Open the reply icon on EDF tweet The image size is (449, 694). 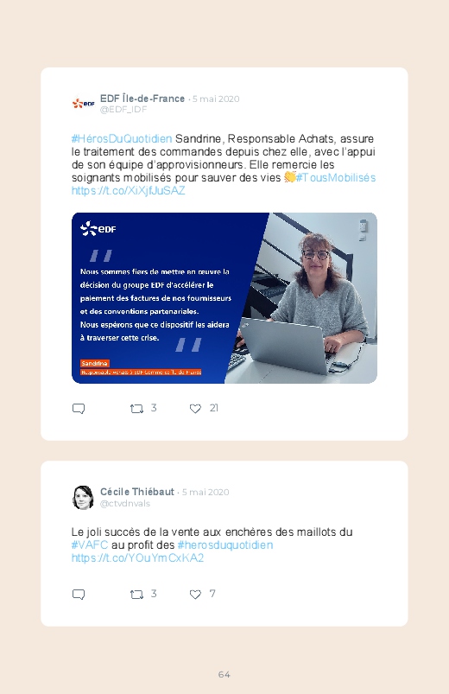click(79, 409)
